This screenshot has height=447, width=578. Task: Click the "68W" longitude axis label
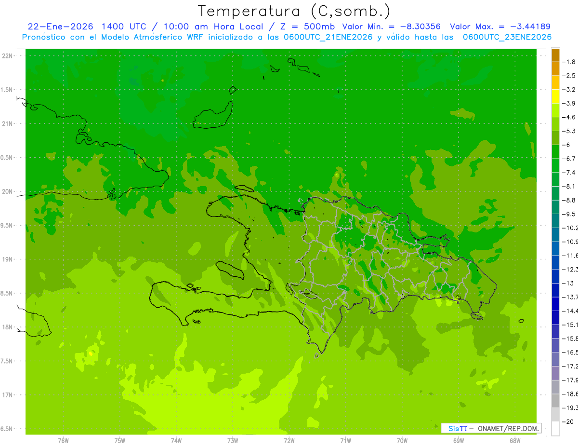[515, 441]
